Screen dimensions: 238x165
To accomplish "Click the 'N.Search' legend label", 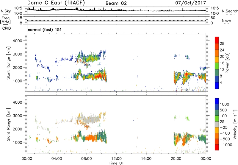I will (x=230, y=11).
